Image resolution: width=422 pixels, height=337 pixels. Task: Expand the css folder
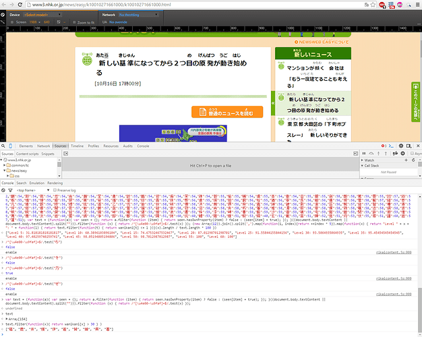point(8,176)
